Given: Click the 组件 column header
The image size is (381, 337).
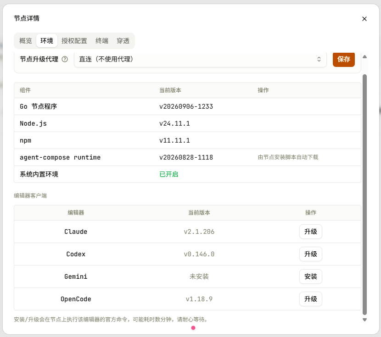Looking at the screenshot, I should (x=25, y=90).
